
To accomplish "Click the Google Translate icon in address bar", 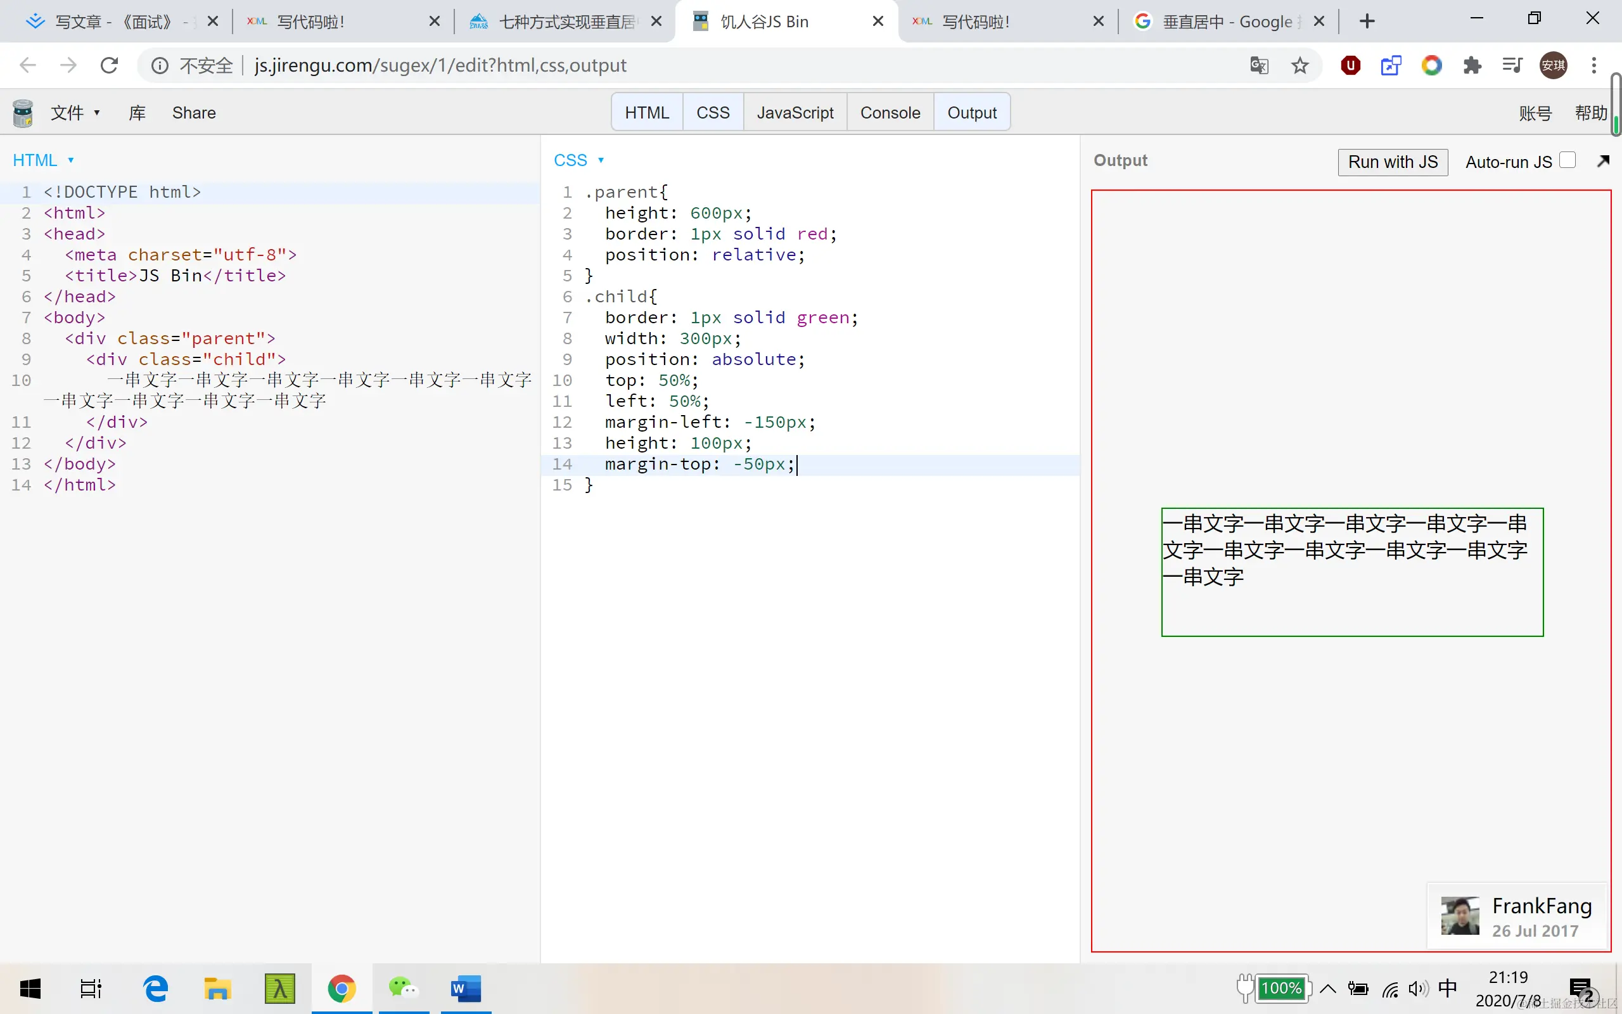I will coord(1259,65).
